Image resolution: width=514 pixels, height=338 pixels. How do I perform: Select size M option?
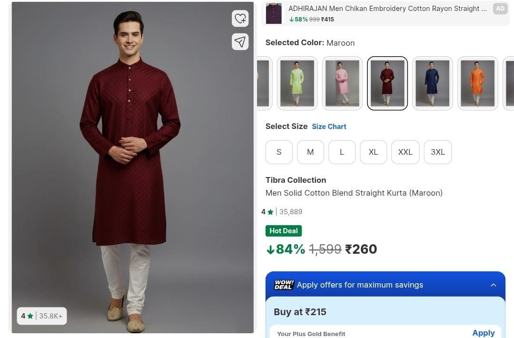tap(310, 152)
